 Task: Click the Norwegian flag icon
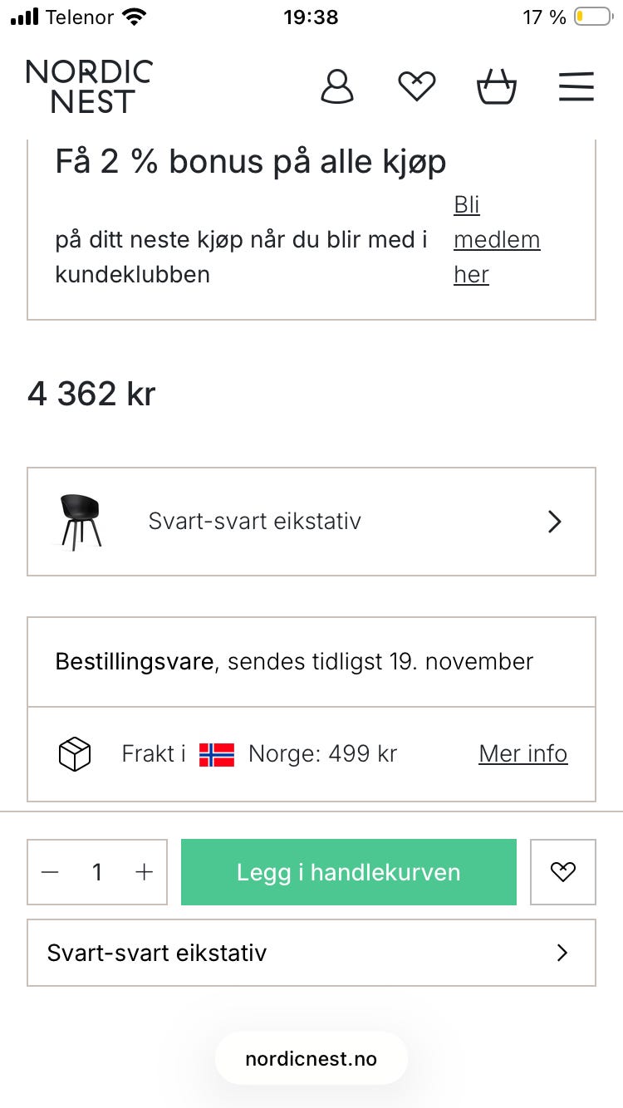[x=217, y=754]
